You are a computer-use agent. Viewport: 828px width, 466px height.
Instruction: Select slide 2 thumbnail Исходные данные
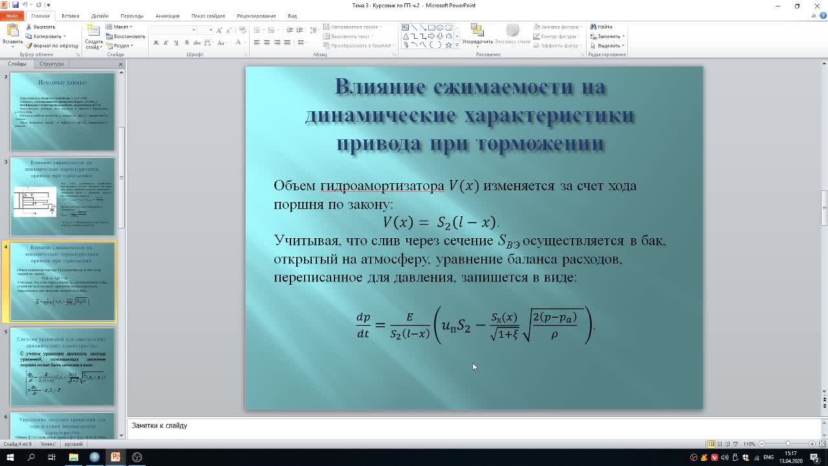click(x=62, y=111)
